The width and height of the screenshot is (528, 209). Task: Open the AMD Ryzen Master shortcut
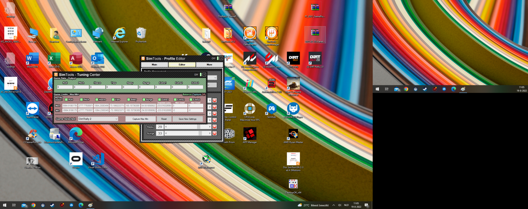293,134
